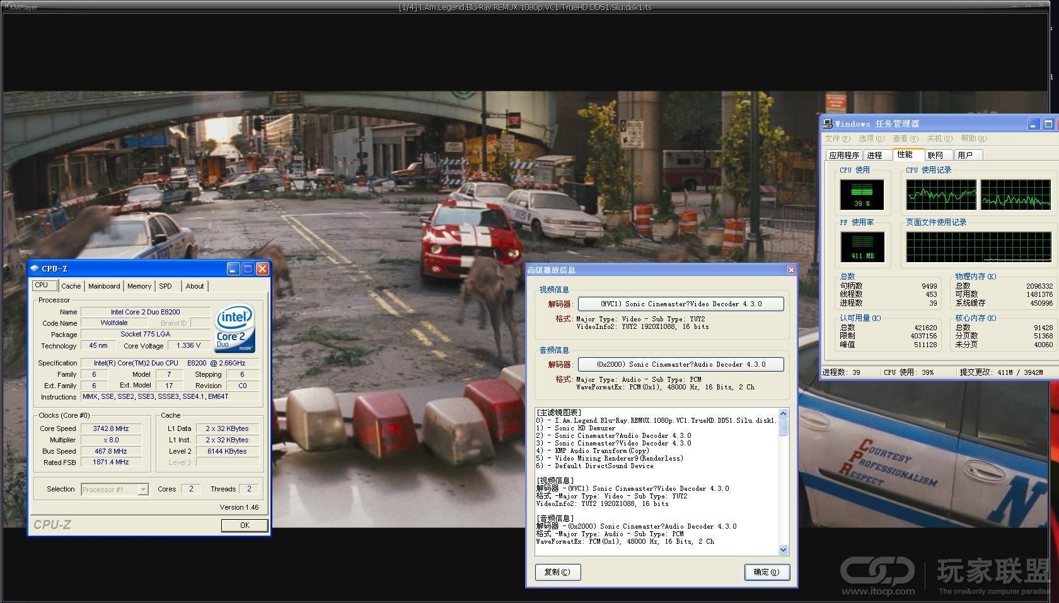The height and width of the screenshot is (603, 1059).
Task: Click the confirm (确定) button in playback info
Action: point(767,572)
